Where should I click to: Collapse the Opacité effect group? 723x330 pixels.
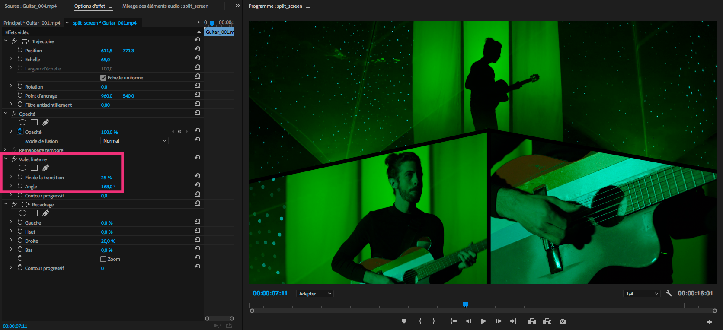6,114
